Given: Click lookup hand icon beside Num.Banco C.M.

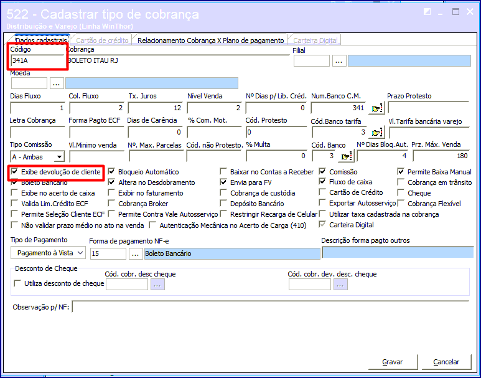Looking at the screenshot, I should point(376,108).
